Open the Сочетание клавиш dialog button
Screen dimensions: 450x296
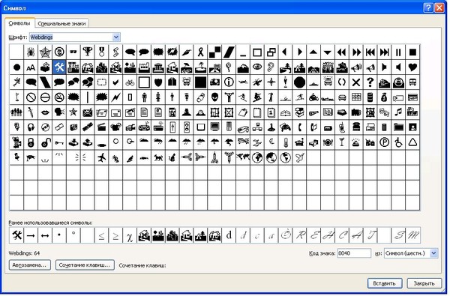(x=85, y=265)
